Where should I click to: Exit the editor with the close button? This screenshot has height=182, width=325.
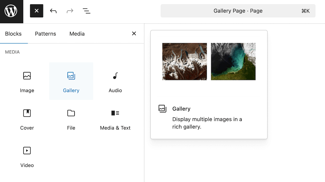[36, 11]
